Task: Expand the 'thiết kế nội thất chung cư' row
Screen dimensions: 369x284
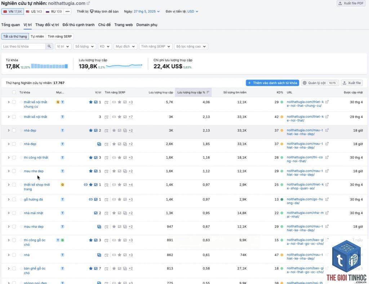Action: click(x=9, y=102)
